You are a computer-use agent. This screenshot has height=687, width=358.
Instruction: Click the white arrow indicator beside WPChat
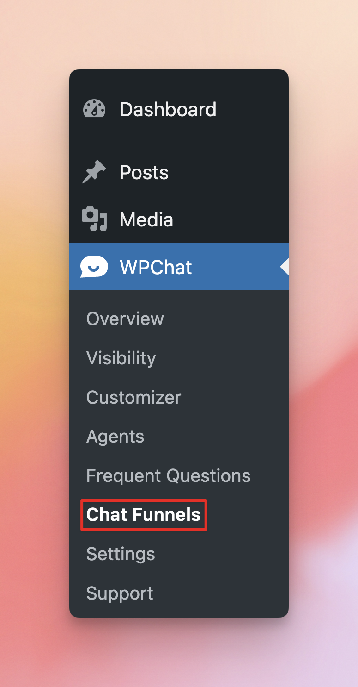(x=285, y=267)
